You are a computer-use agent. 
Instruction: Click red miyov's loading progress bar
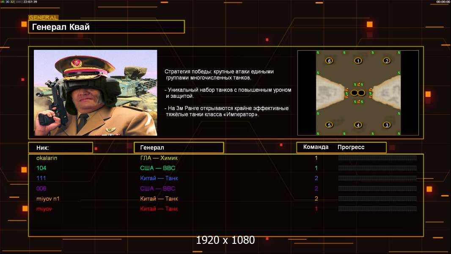pyautogui.click(x=377, y=209)
